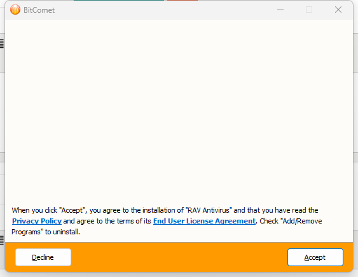
Task: Click the BitComet title text
Action: click(x=39, y=10)
